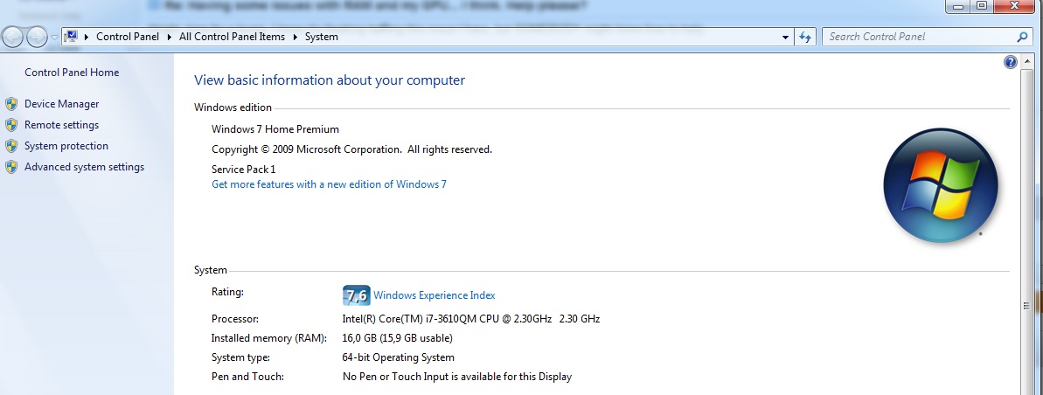Expand the arrow before Control Panel breadcrumb
Image resolution: width=1043 pixels, height=395 pixels.
click(87, 38)
